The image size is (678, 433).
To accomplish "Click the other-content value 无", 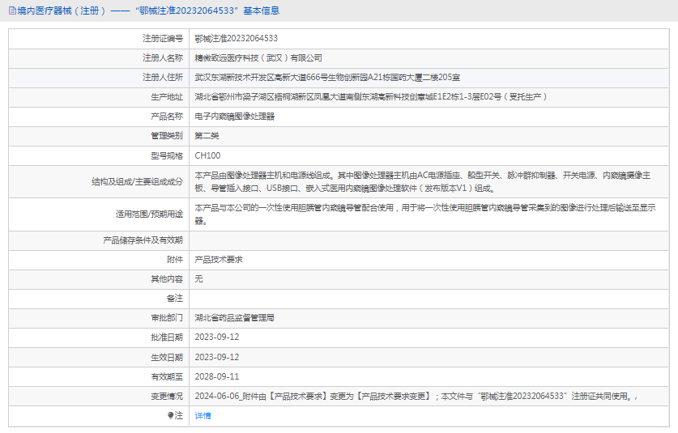I will 198,278.
